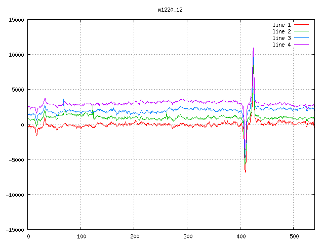Click the red trough below -5000
The width and height of the screenshot is (324, 243).
click(x=246, y=171)
